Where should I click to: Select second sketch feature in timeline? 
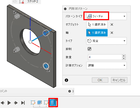(46, 103)
